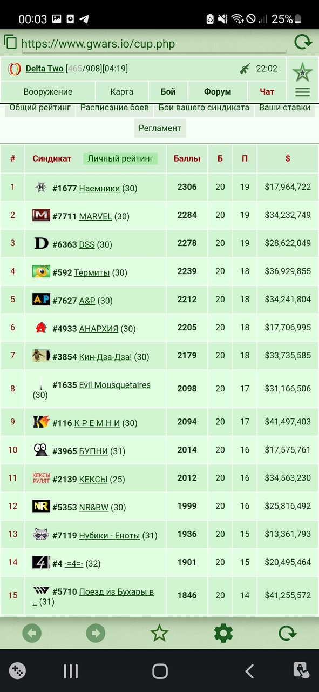Tap the tabs icon left of the URL

(10, 42)
